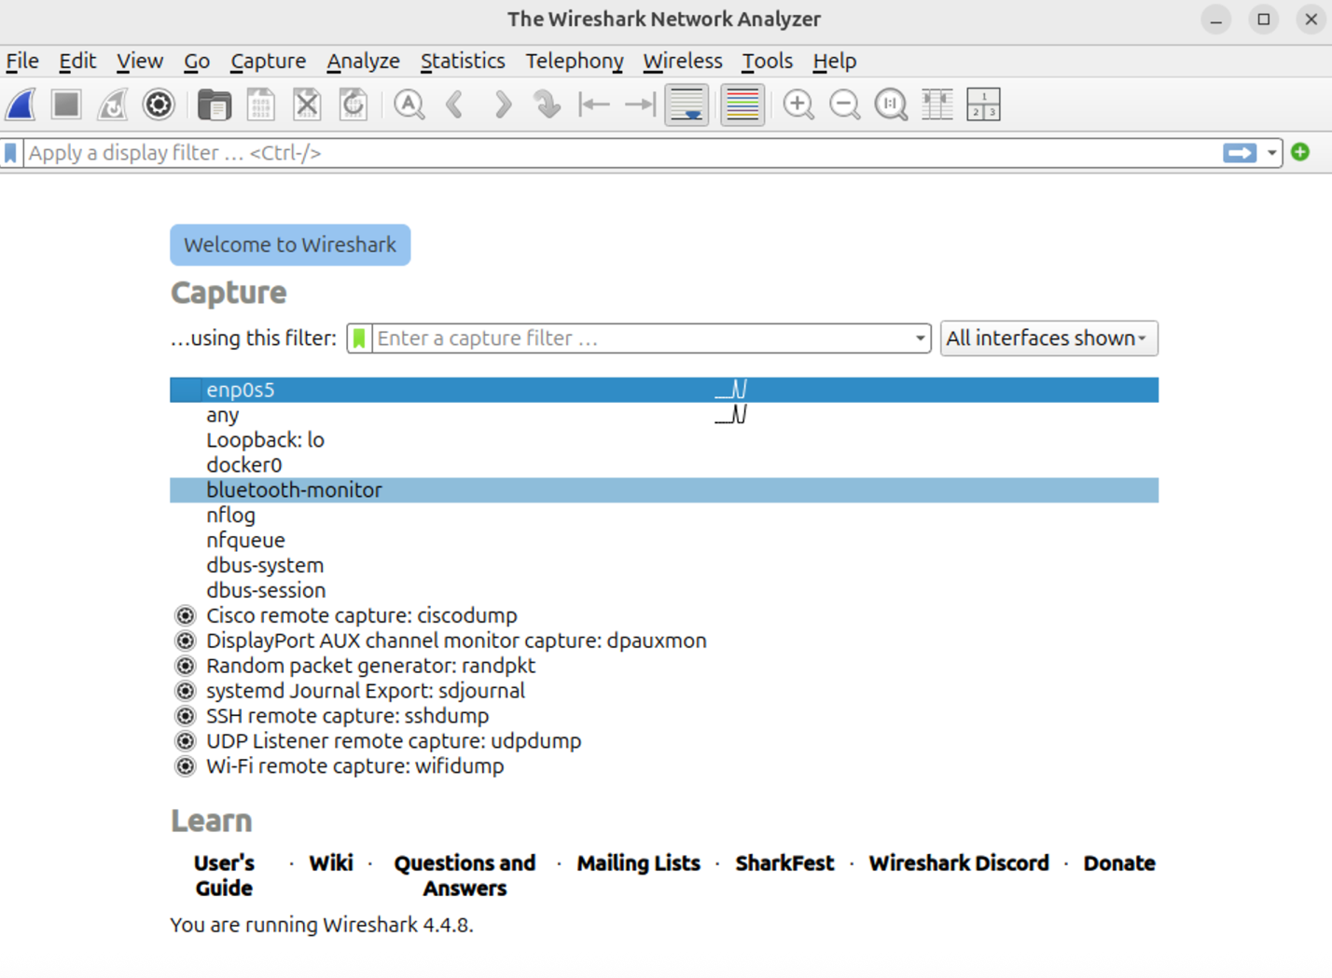Open the Telephony menu

point(574,61)
